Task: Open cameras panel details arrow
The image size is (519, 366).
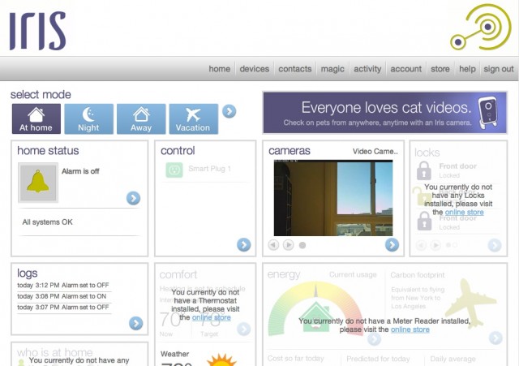Action: click(392, 245)
